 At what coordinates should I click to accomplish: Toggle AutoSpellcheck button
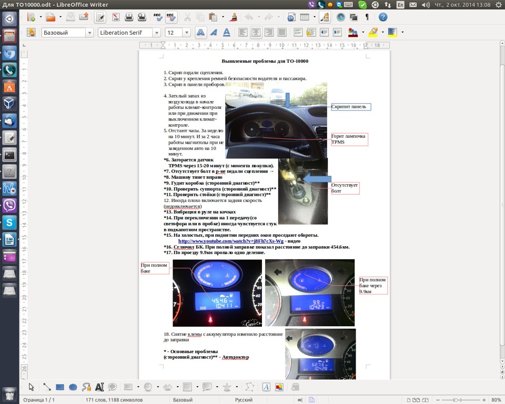171,17
